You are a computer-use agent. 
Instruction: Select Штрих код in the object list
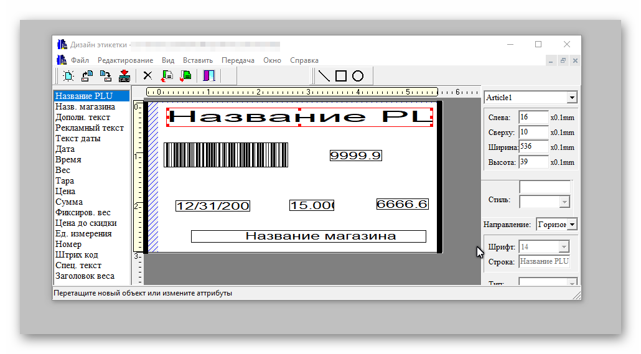point(77,254)
